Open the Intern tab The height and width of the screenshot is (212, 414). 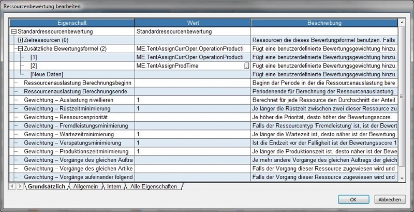pos(114,186)
